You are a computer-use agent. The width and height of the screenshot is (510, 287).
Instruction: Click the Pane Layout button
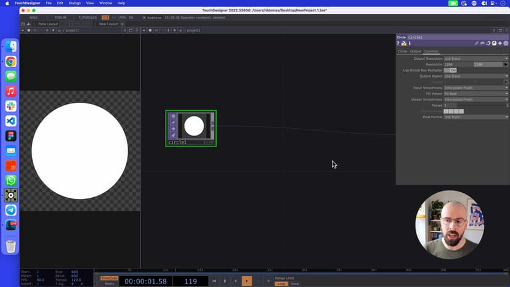click(x=48, y=24)
